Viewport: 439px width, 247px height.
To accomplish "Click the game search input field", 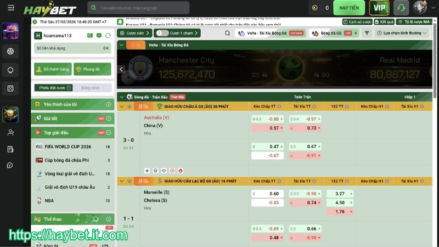I will tap(138, 8).
